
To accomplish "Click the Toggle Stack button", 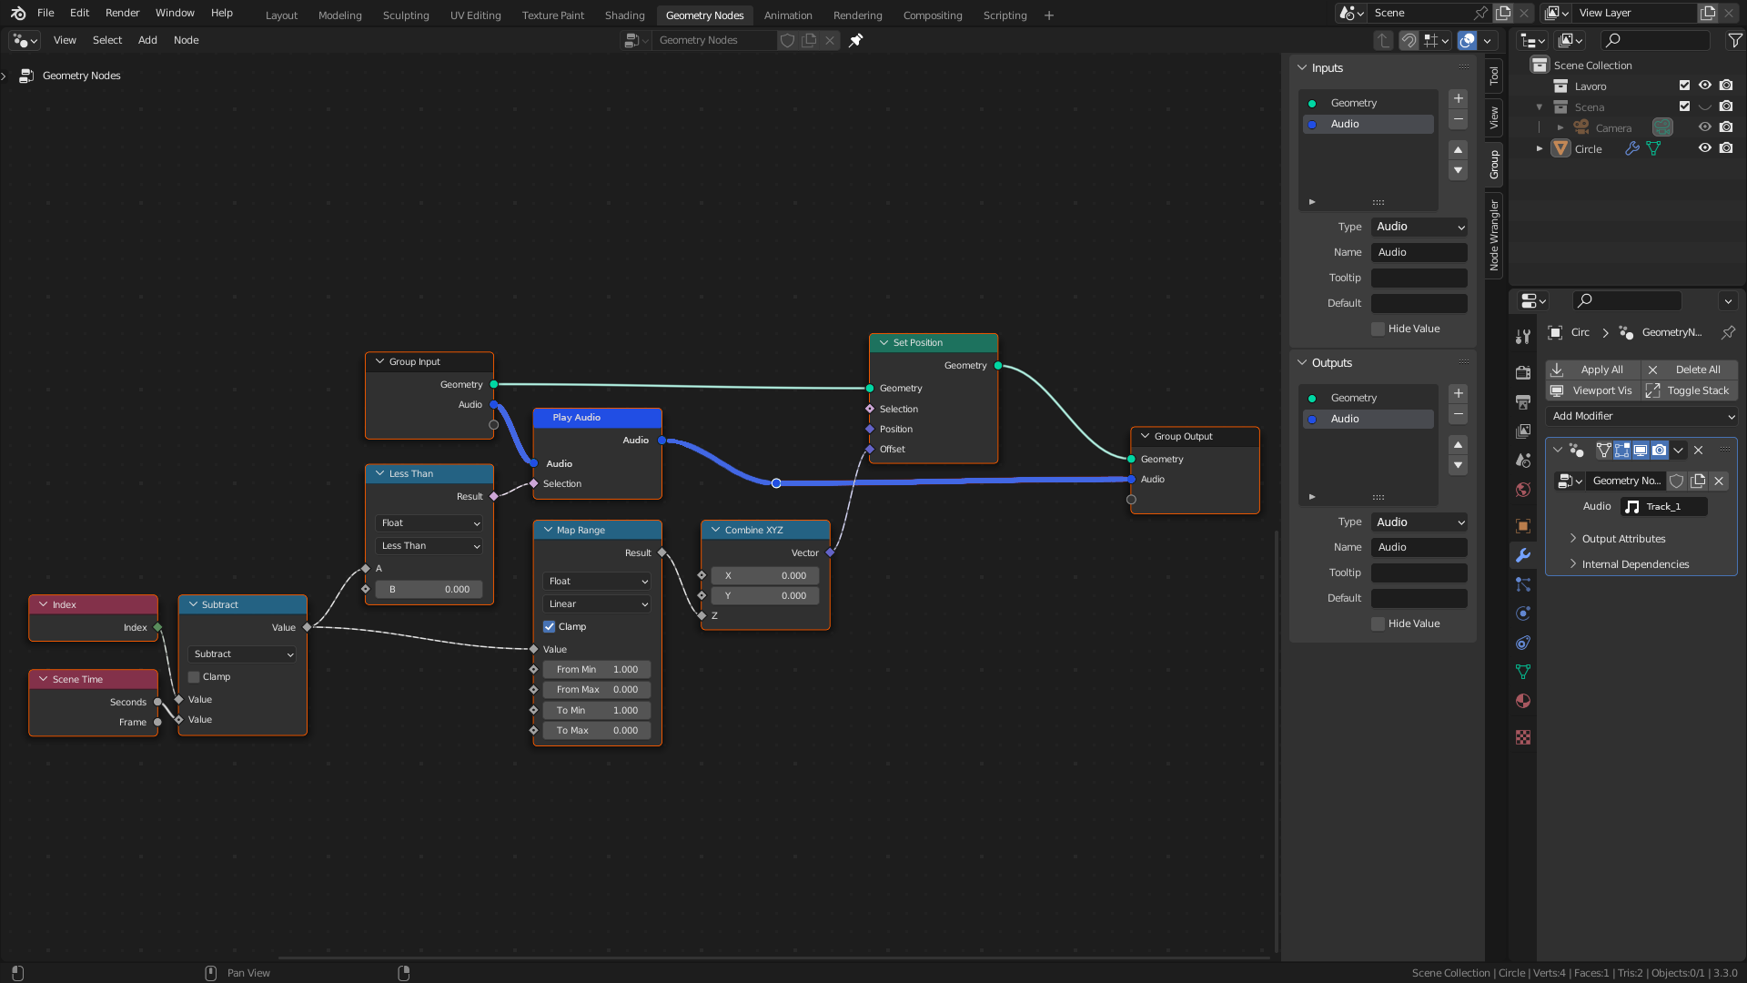I will 1690,390.
